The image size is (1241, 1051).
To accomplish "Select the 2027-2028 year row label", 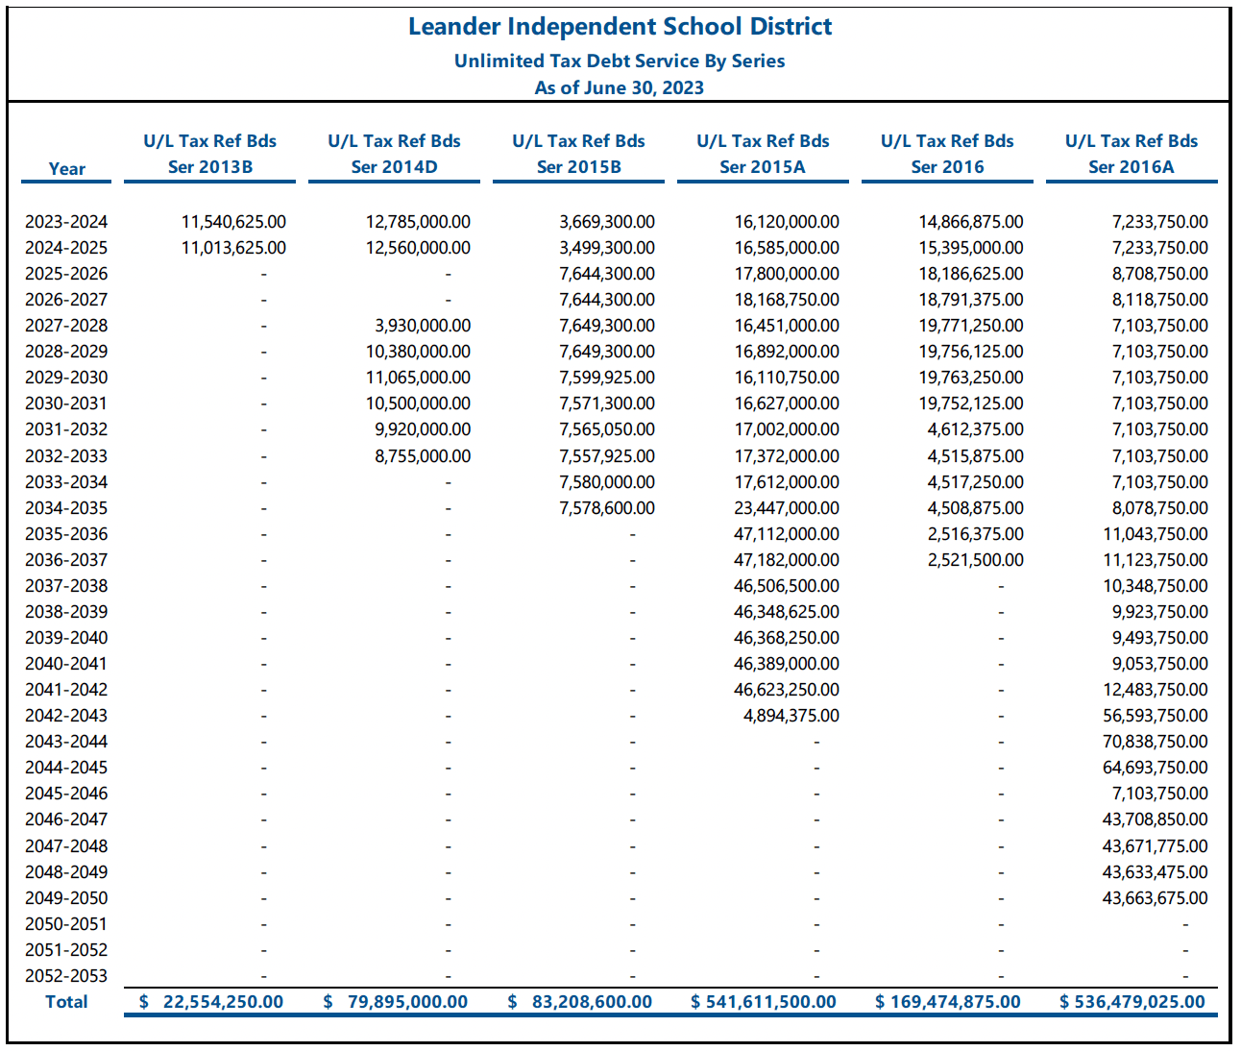I will (x=66, y=326).
